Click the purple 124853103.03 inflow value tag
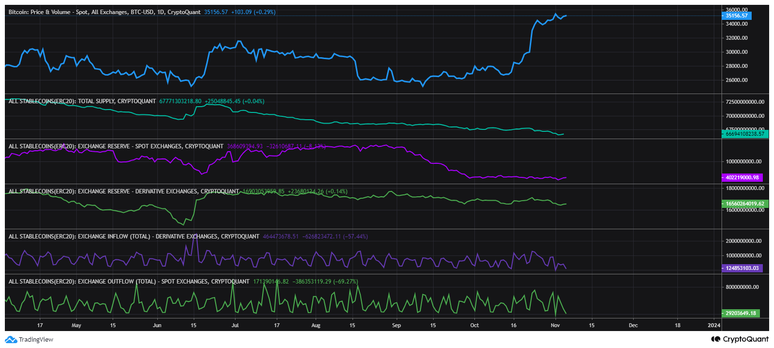The image size is (774, 348). click(742, 268)
